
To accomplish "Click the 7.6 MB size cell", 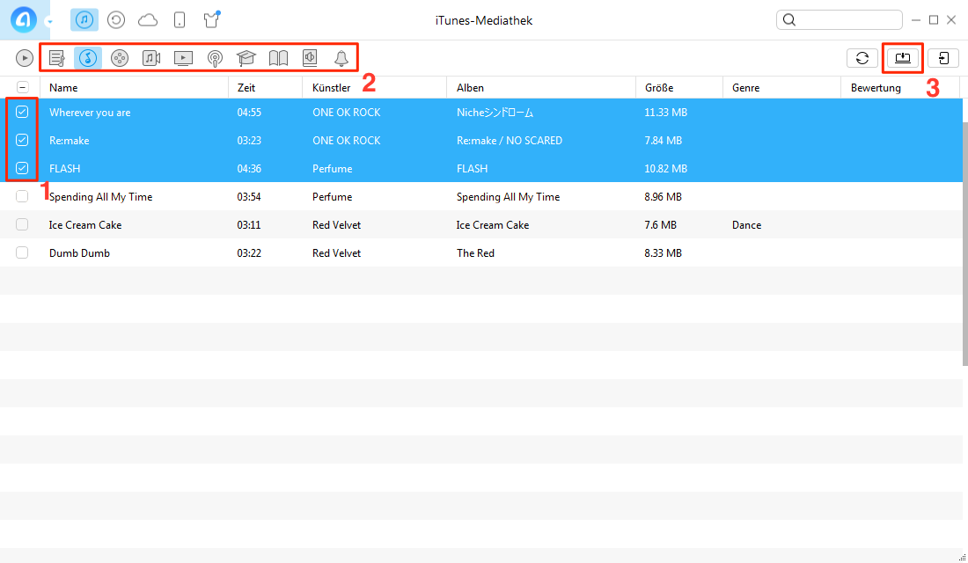I will click(660, 224).
